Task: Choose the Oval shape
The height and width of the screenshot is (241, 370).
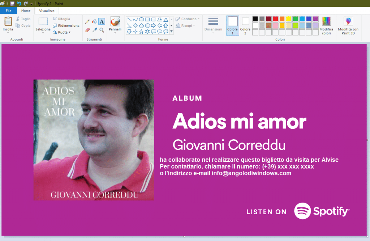Action: (x=141, y=20)
